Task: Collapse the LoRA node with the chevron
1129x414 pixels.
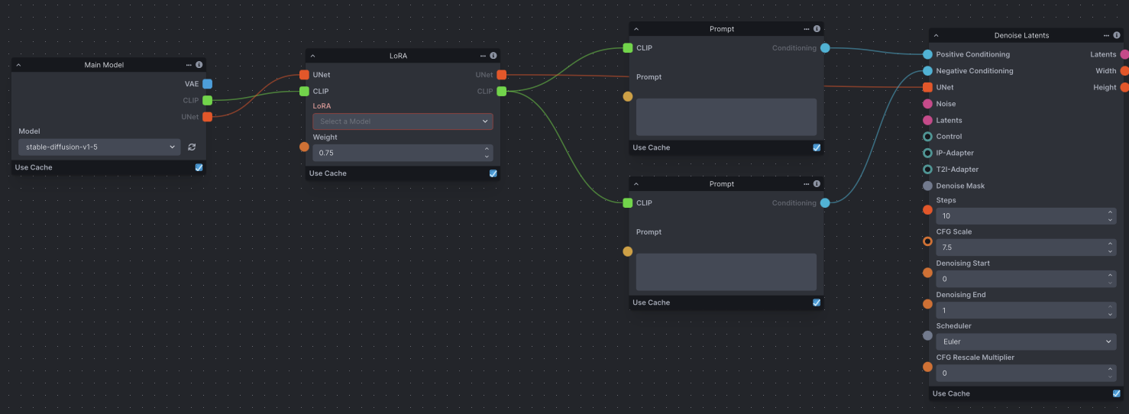Action: tap(312, 56)
